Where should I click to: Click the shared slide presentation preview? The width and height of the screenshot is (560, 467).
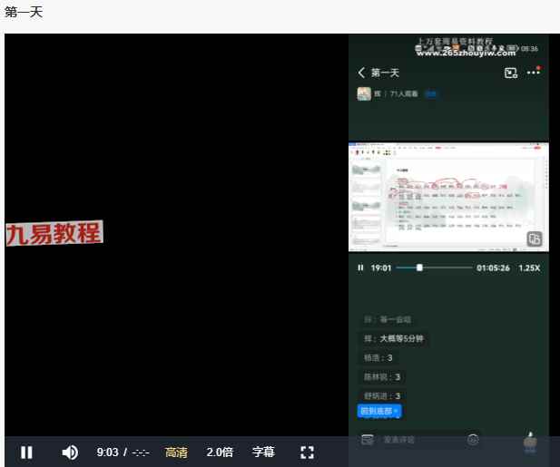[448, 197]
